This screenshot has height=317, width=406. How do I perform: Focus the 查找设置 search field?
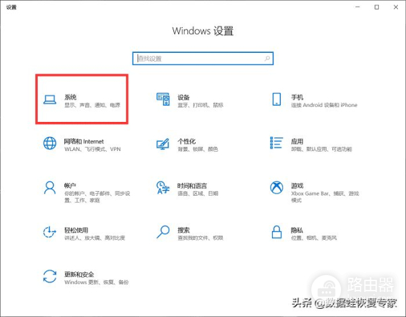203,58
